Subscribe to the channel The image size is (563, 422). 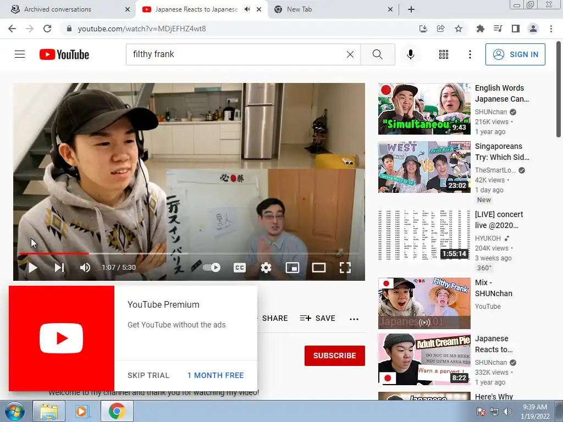335,356
